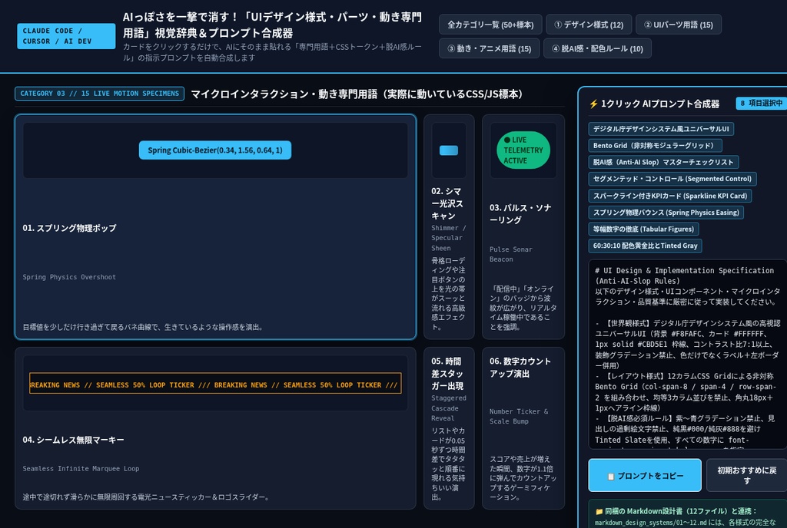Image resolution: width=787 pixels, height=528 pixels.
Task: Select the ② UIパーツ用語 (15) tab
Action: [678, 25]
